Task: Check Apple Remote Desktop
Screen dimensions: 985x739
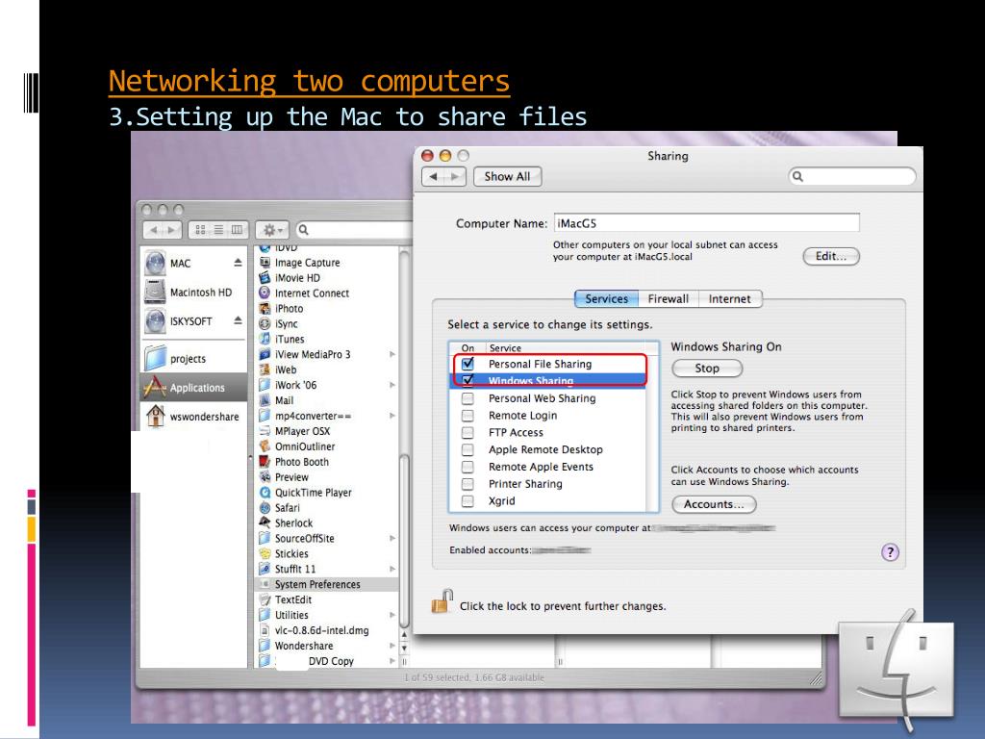Action: click(x=468, y=449)
